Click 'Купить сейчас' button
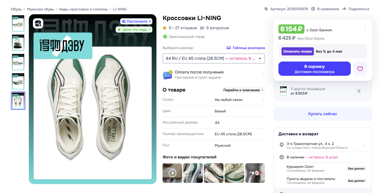The height and width of the screenshot is (193, 381). point(323,114)
